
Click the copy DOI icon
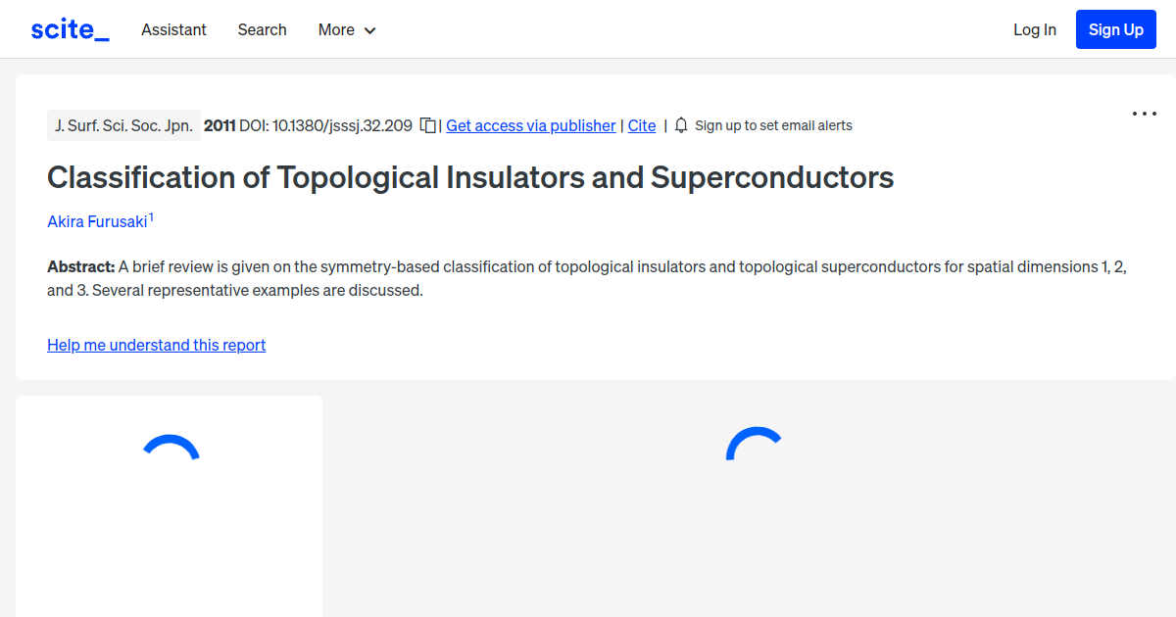[x=427, y=125]
